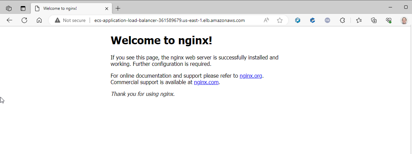
Task: Open the Extensions puzzle icon
Action: [342, 20]
